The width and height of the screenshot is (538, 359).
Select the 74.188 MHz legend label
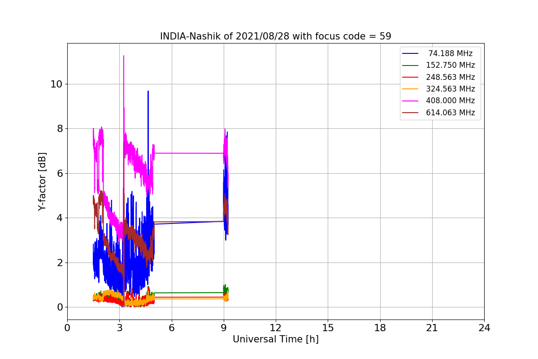pyautogui.click(x=451, y=53)
